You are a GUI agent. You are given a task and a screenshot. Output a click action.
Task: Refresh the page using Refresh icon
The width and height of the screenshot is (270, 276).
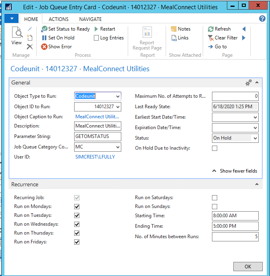click(x=211, y=29)
